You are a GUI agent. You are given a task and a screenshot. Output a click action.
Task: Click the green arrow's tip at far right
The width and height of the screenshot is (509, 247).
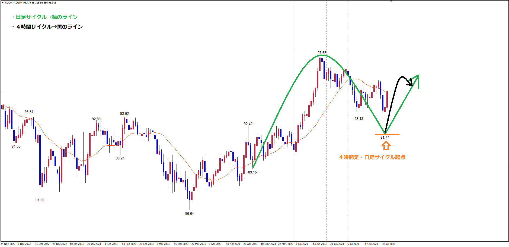[x=418, y=76]
